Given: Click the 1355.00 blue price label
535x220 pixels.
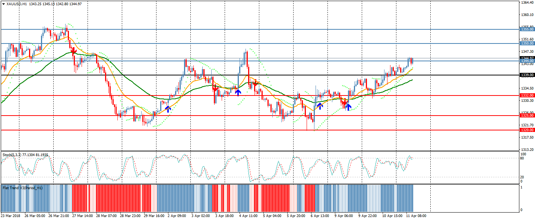Looking at the screenshot, I should pos(527,29).
